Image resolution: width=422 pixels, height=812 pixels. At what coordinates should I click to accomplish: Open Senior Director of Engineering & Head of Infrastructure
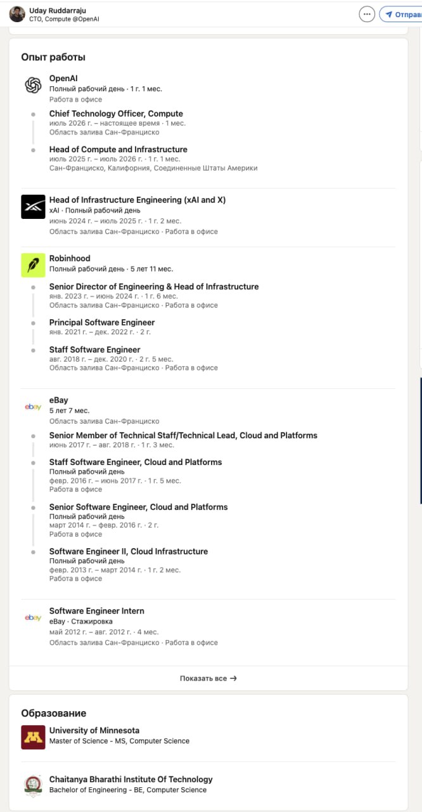(154, 287)
